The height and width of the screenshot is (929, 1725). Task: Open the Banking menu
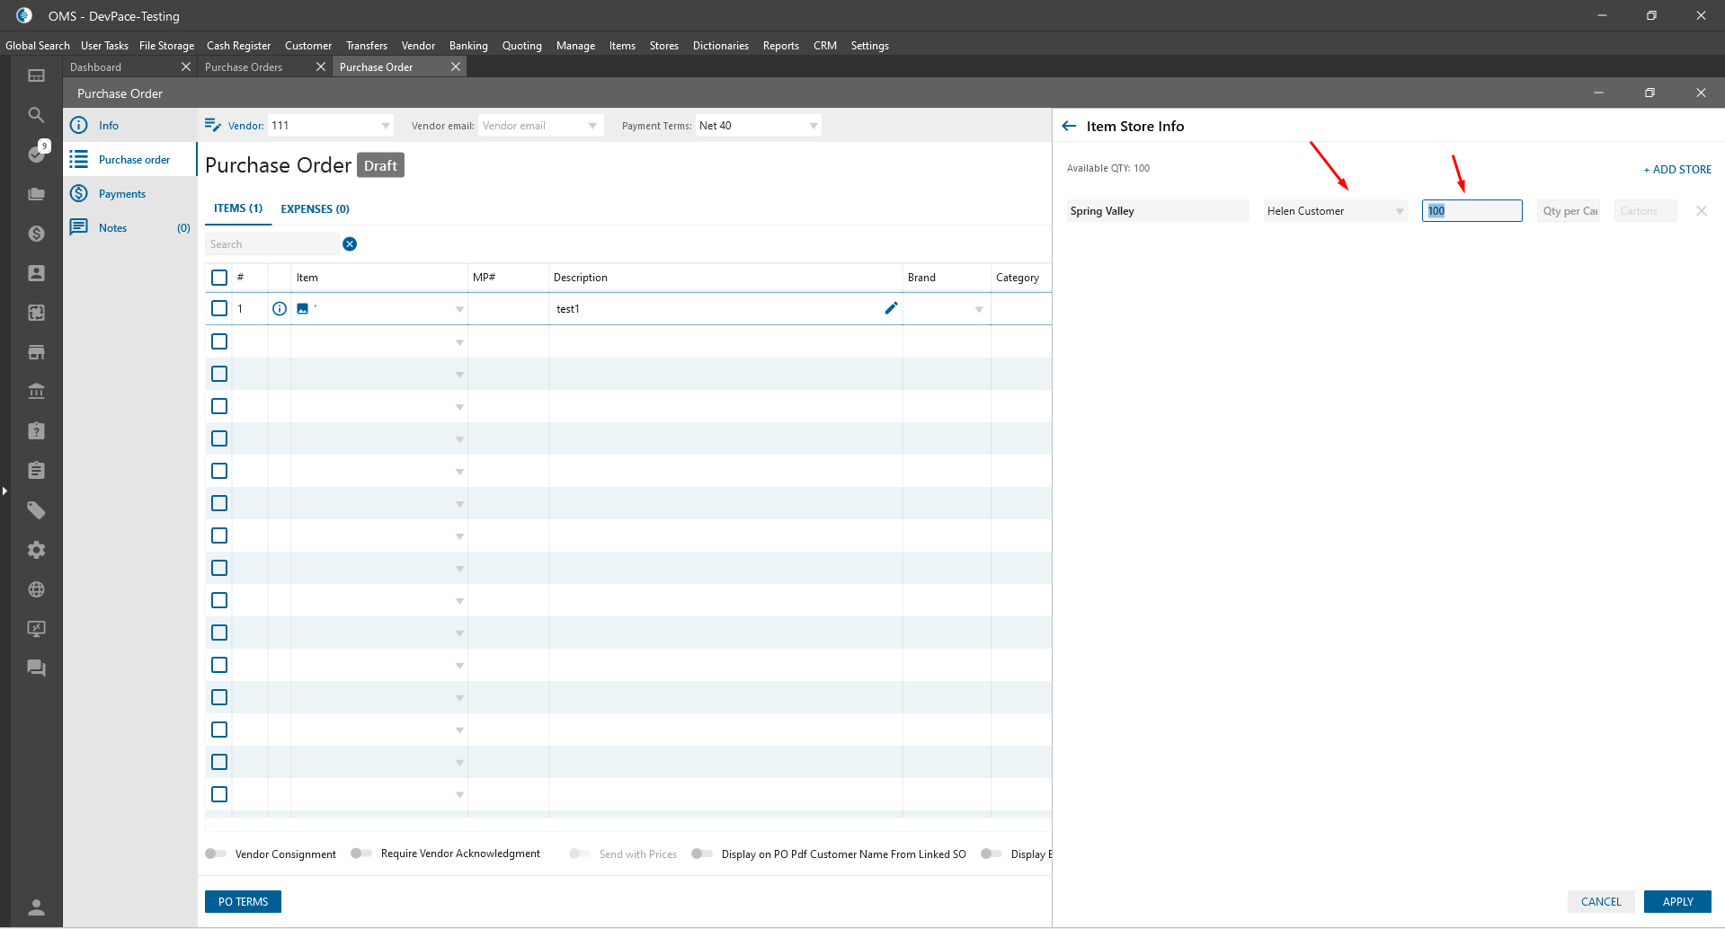tap(468, 46)
